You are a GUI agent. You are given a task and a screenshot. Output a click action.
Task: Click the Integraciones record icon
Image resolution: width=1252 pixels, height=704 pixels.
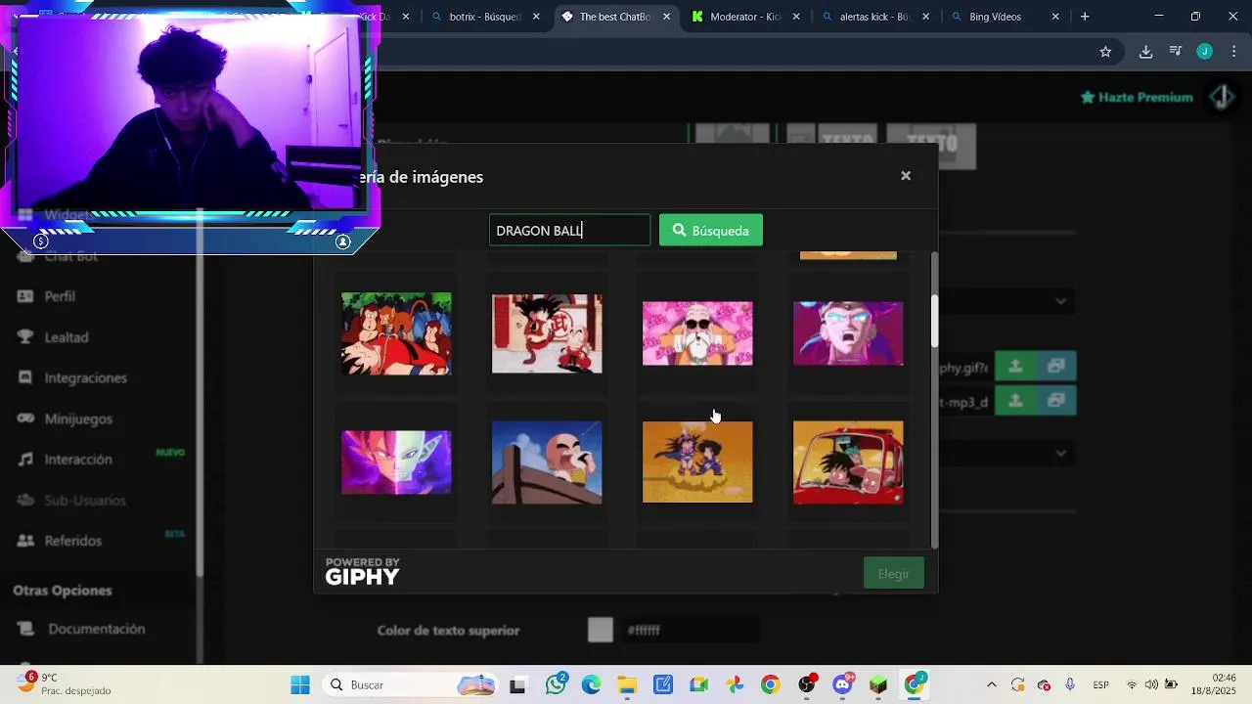[25, 377]
